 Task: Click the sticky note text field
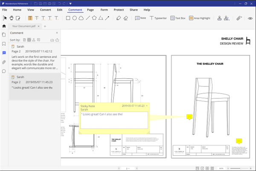coord(113,120)
